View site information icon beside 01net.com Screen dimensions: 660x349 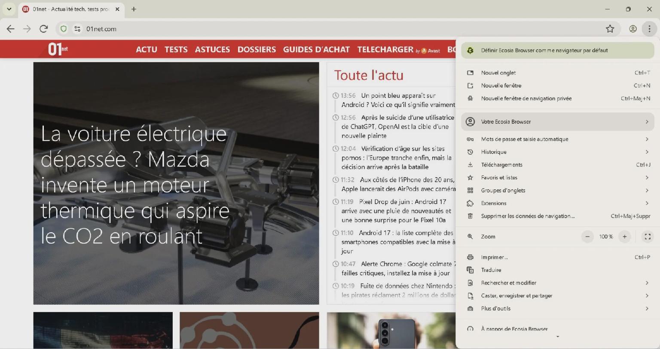point(77,29)
